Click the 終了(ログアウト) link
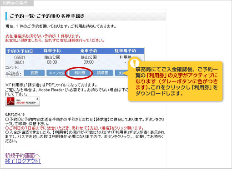 coord(23,161)
